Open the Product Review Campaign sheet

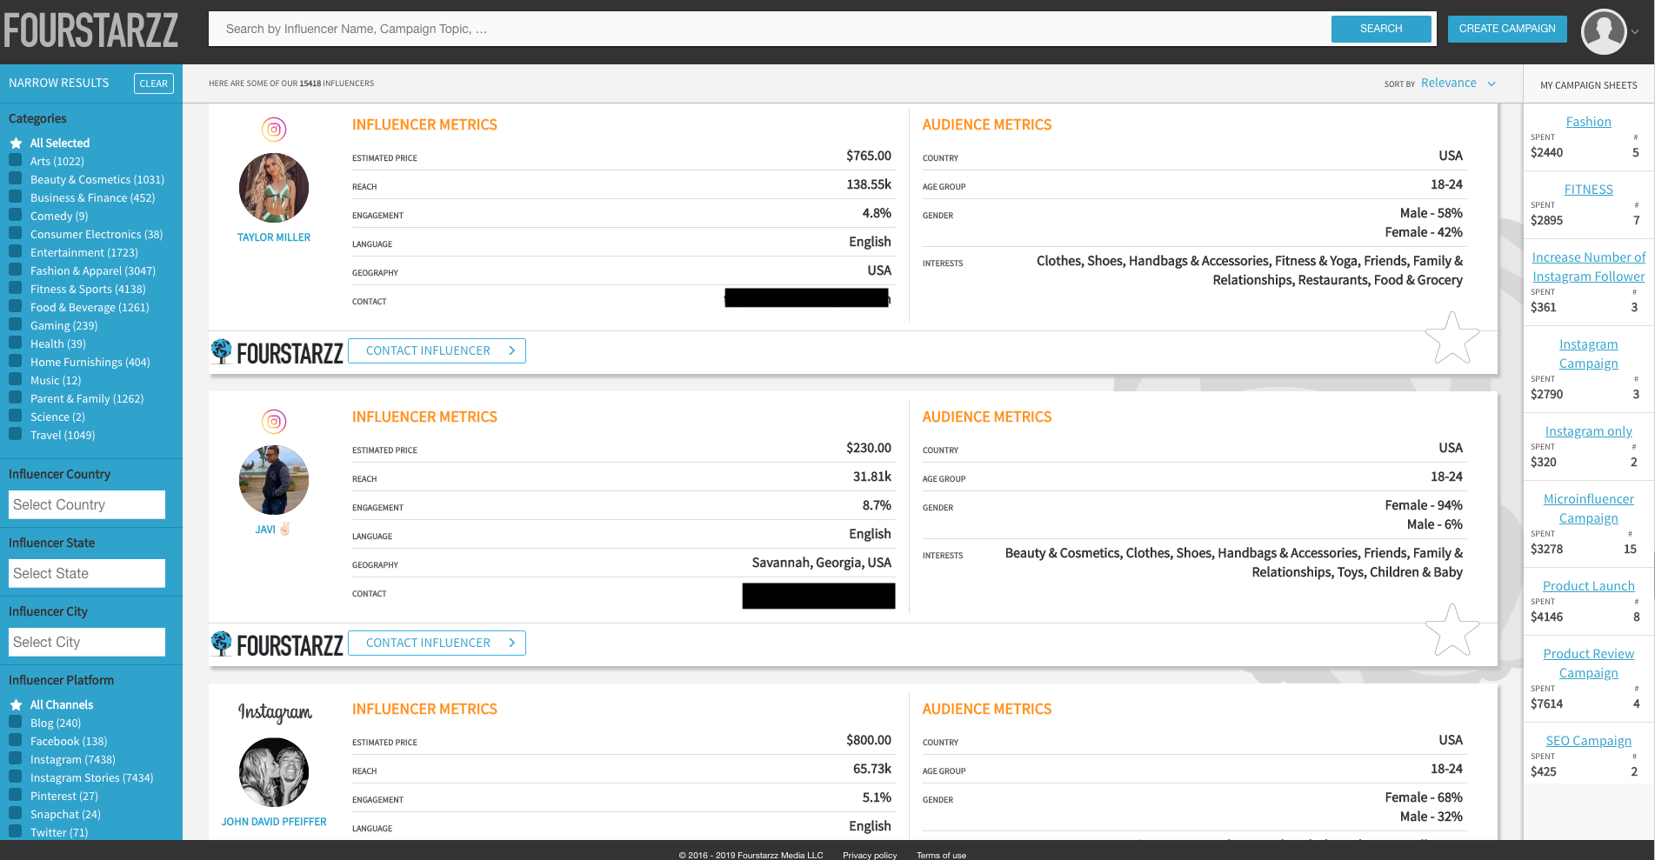[x=1589, y=663]
